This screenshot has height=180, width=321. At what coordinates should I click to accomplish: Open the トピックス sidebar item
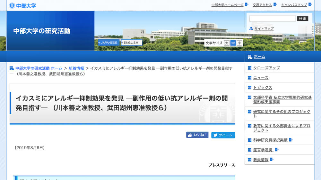coord(263,88)
